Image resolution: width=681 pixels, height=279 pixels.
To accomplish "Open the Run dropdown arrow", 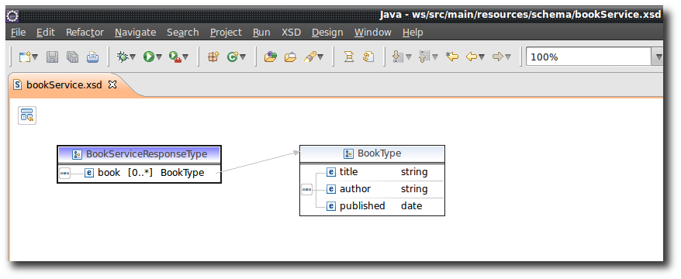I will click(159, 57).
